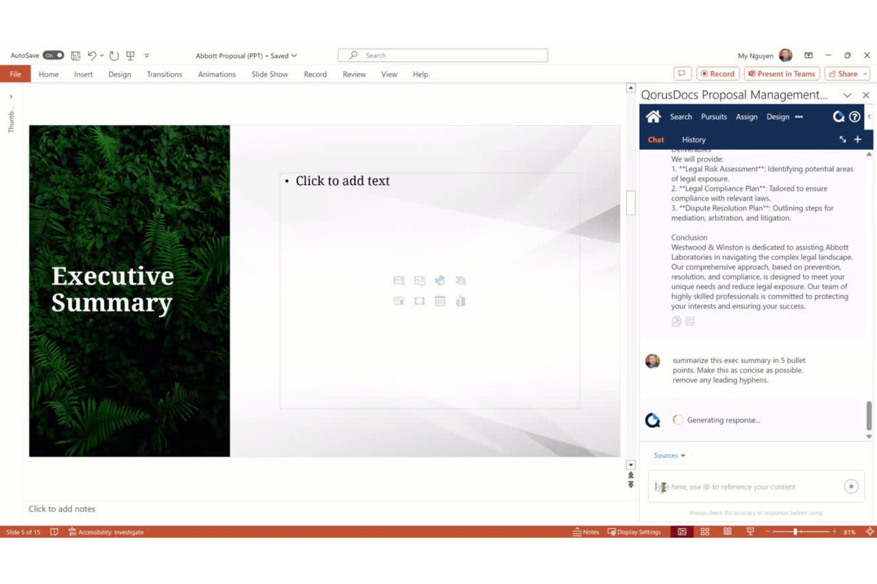Switch to Reading View
This screenshot has height=584, width=877.
(x=727, y=532)
